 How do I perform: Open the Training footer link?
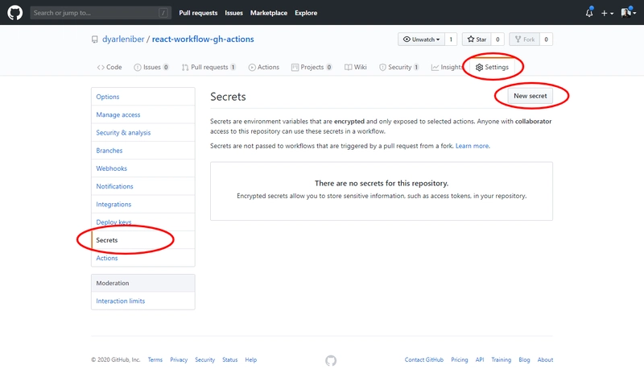(501, 359)
